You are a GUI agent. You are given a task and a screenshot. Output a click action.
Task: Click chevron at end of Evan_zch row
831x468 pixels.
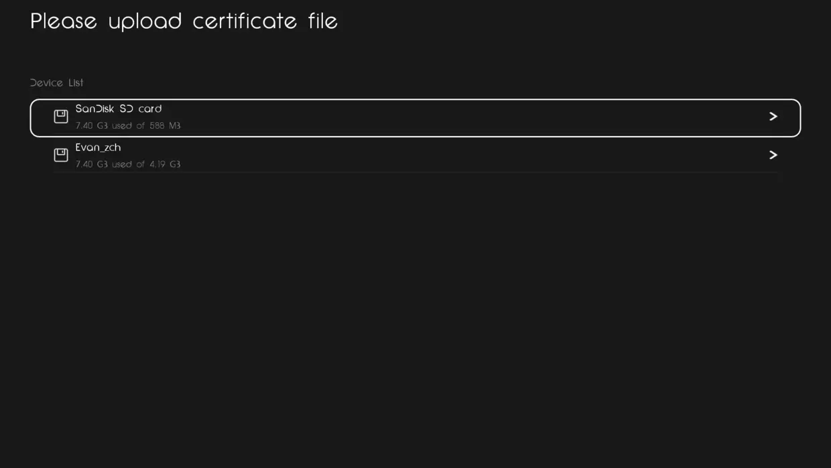click(x=773, y=155)
